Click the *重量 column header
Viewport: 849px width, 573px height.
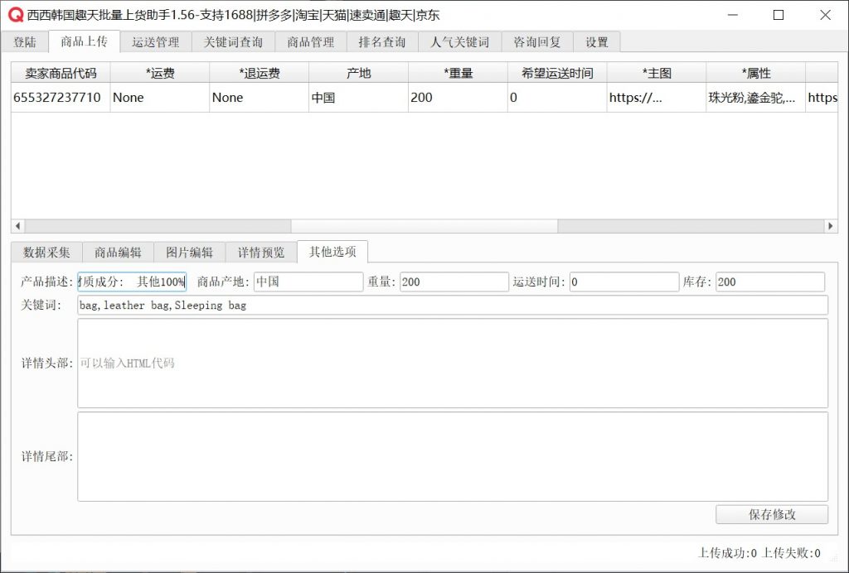[x=458, y=73]
